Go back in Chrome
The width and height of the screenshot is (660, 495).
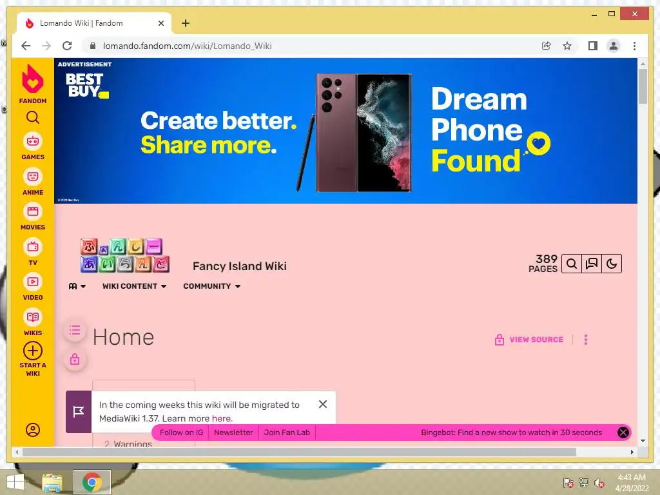(x=26, y=46)
